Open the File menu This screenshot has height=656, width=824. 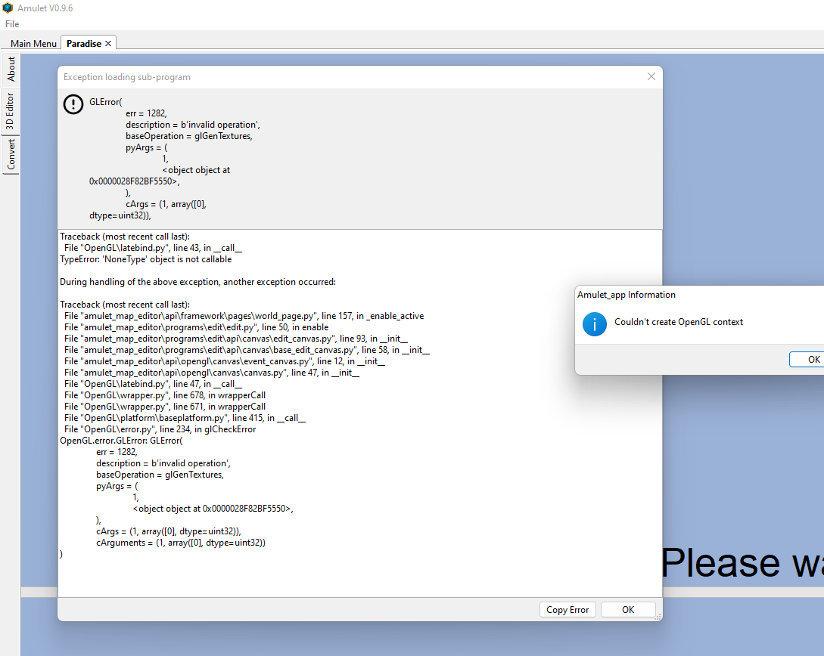click(11, 24)
